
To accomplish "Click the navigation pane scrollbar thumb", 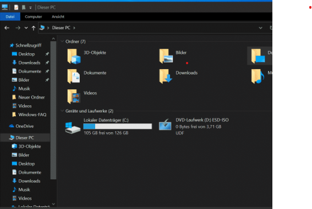I will click(53, 110).
